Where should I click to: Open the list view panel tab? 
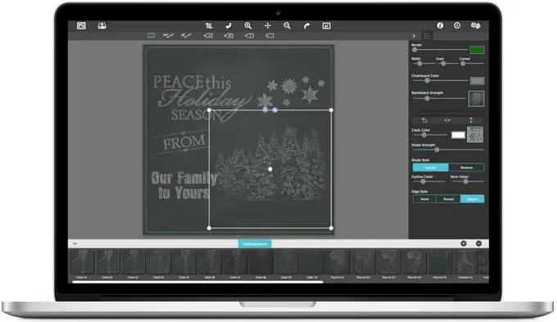(427, 36)
